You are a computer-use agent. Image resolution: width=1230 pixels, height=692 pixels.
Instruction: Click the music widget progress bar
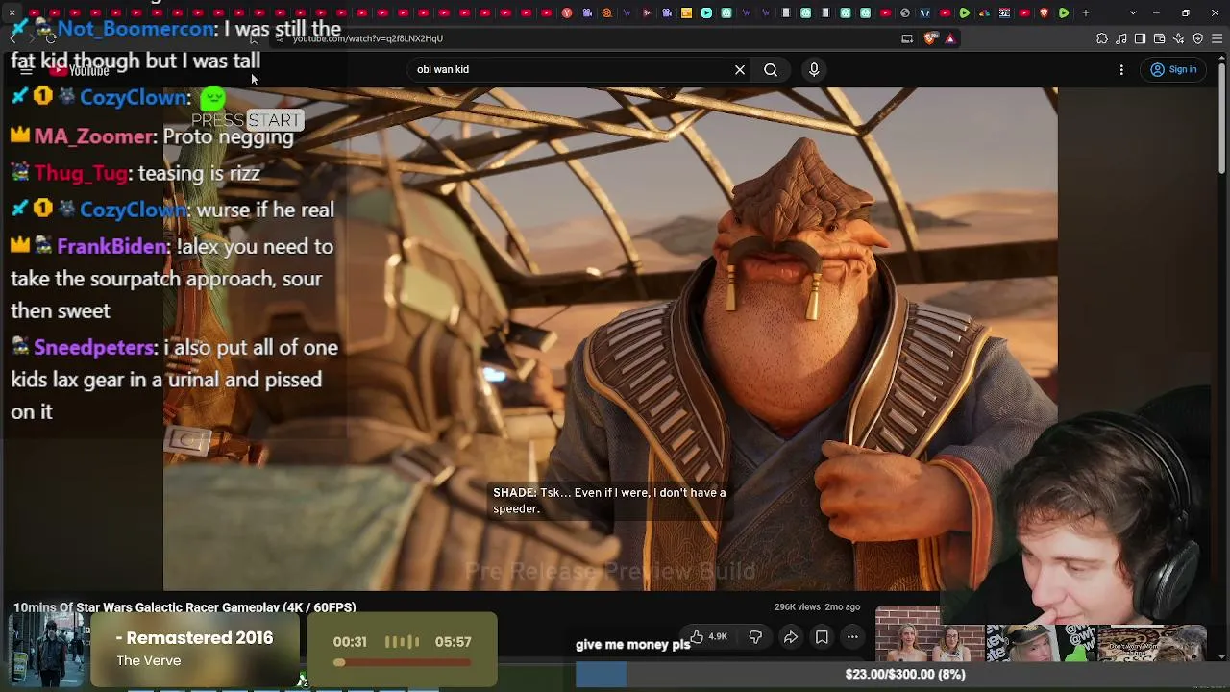(x=403, y=662)
